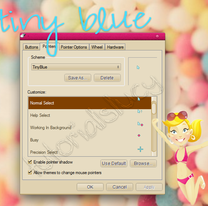Click the mouse icon in title bar

[23, 36]
